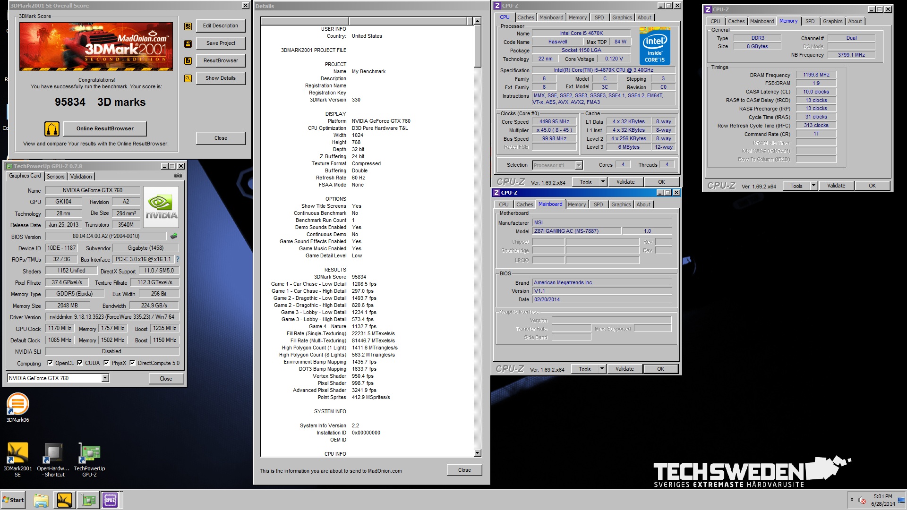The width and height of the screenshot is (907, 510).
Task: Open SPD tab in CPU-Z Memory window
Action: point(810,21)
